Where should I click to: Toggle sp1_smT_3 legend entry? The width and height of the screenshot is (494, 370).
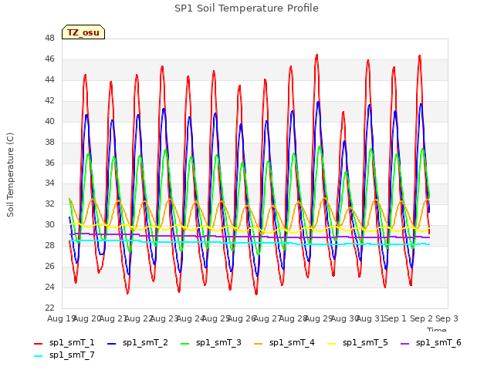211,342
